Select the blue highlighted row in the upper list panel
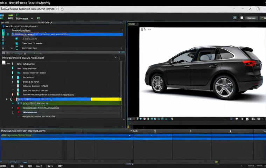This screenshot has height=168, width=266. pyautogui.click(x=67, y=34)
